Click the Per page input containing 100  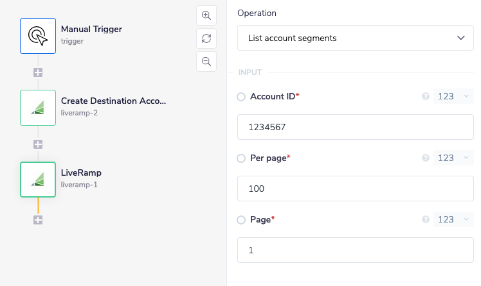tap(355, 189)
